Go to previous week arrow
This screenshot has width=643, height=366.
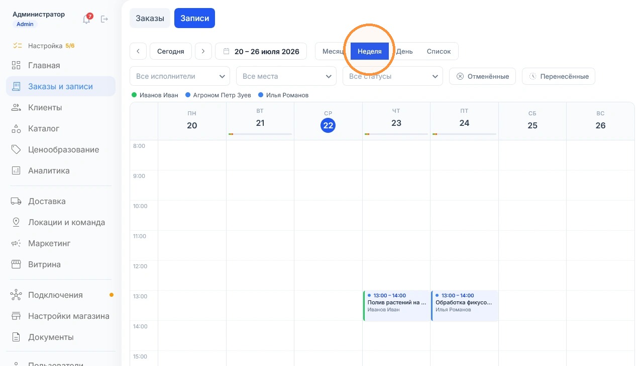point(138,51)
